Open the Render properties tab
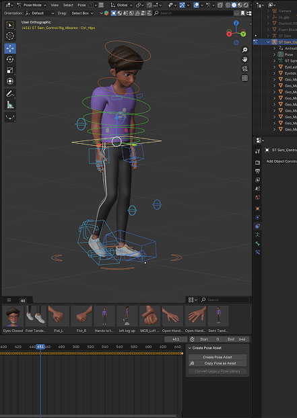 [257, 163]
